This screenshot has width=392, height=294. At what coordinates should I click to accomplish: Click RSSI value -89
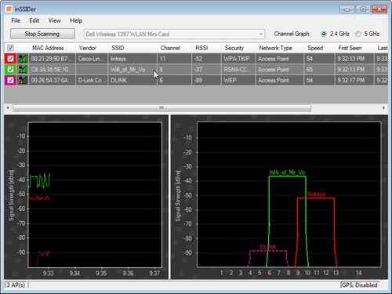tap(206, 80)
